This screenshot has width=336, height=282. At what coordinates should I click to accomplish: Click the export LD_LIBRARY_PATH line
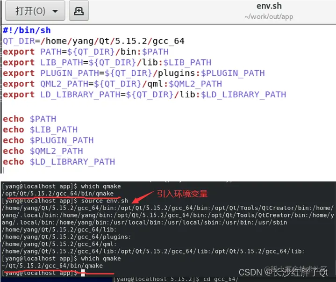pos(144,94)
